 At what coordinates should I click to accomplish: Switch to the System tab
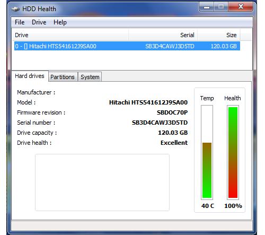click(x=90, y=77)
